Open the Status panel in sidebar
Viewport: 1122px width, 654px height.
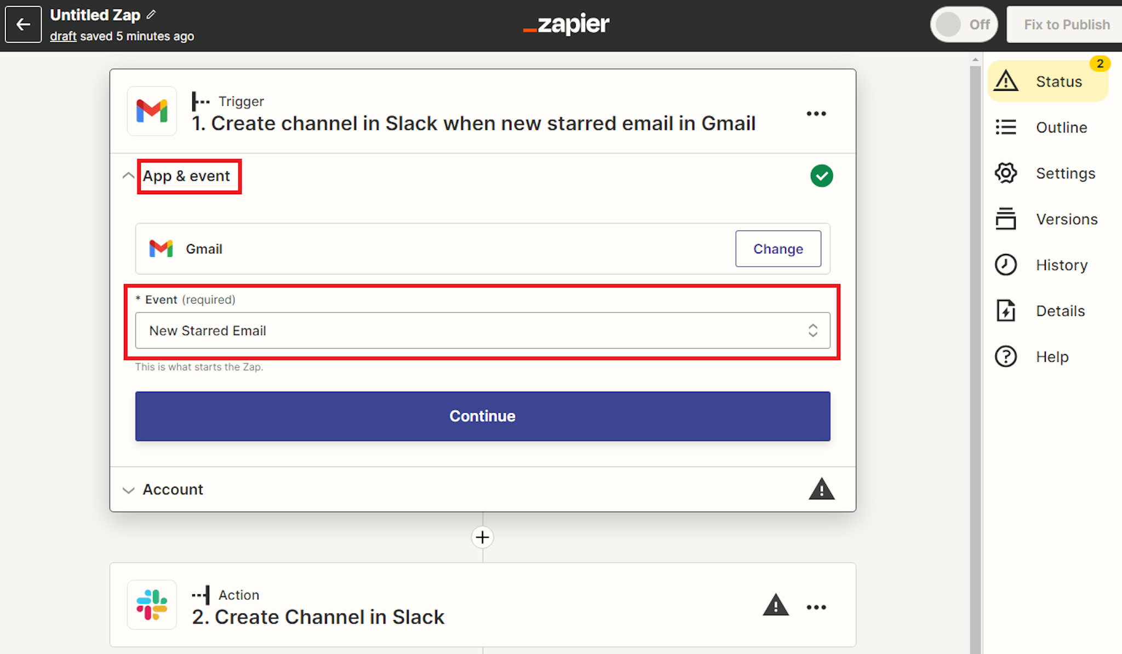coord(1047,82)
